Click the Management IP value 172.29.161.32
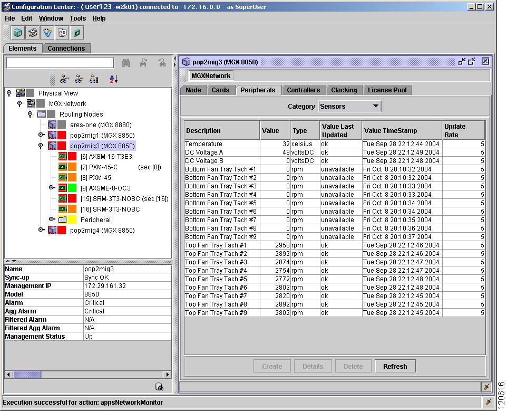507x411 pixels. [x=105, y=286]
